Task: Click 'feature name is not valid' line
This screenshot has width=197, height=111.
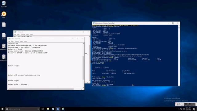Action: tap(24, 47)
